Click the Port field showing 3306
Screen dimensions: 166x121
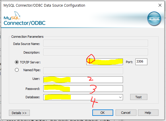tap(141, 62)
